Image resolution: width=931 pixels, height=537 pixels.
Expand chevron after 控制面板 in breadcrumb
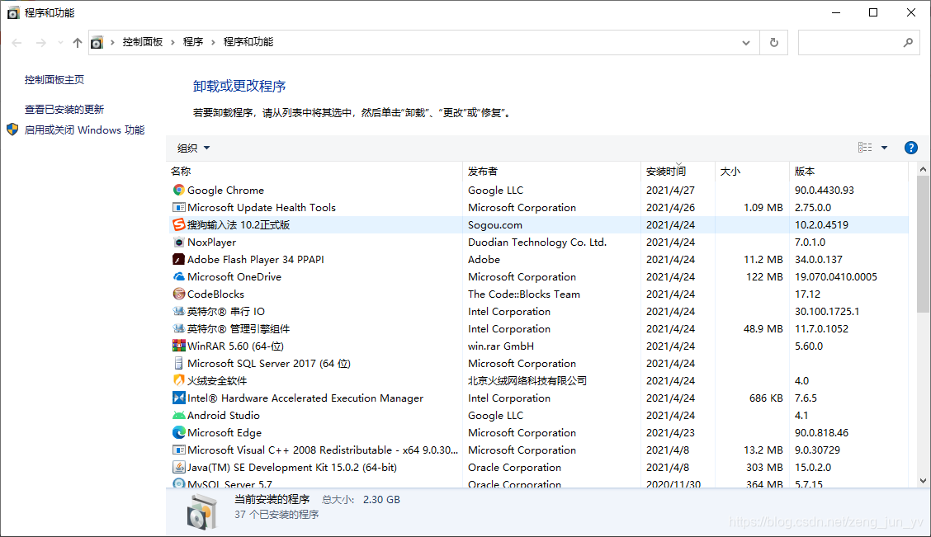pyautogui.click(x=172, y=42)
